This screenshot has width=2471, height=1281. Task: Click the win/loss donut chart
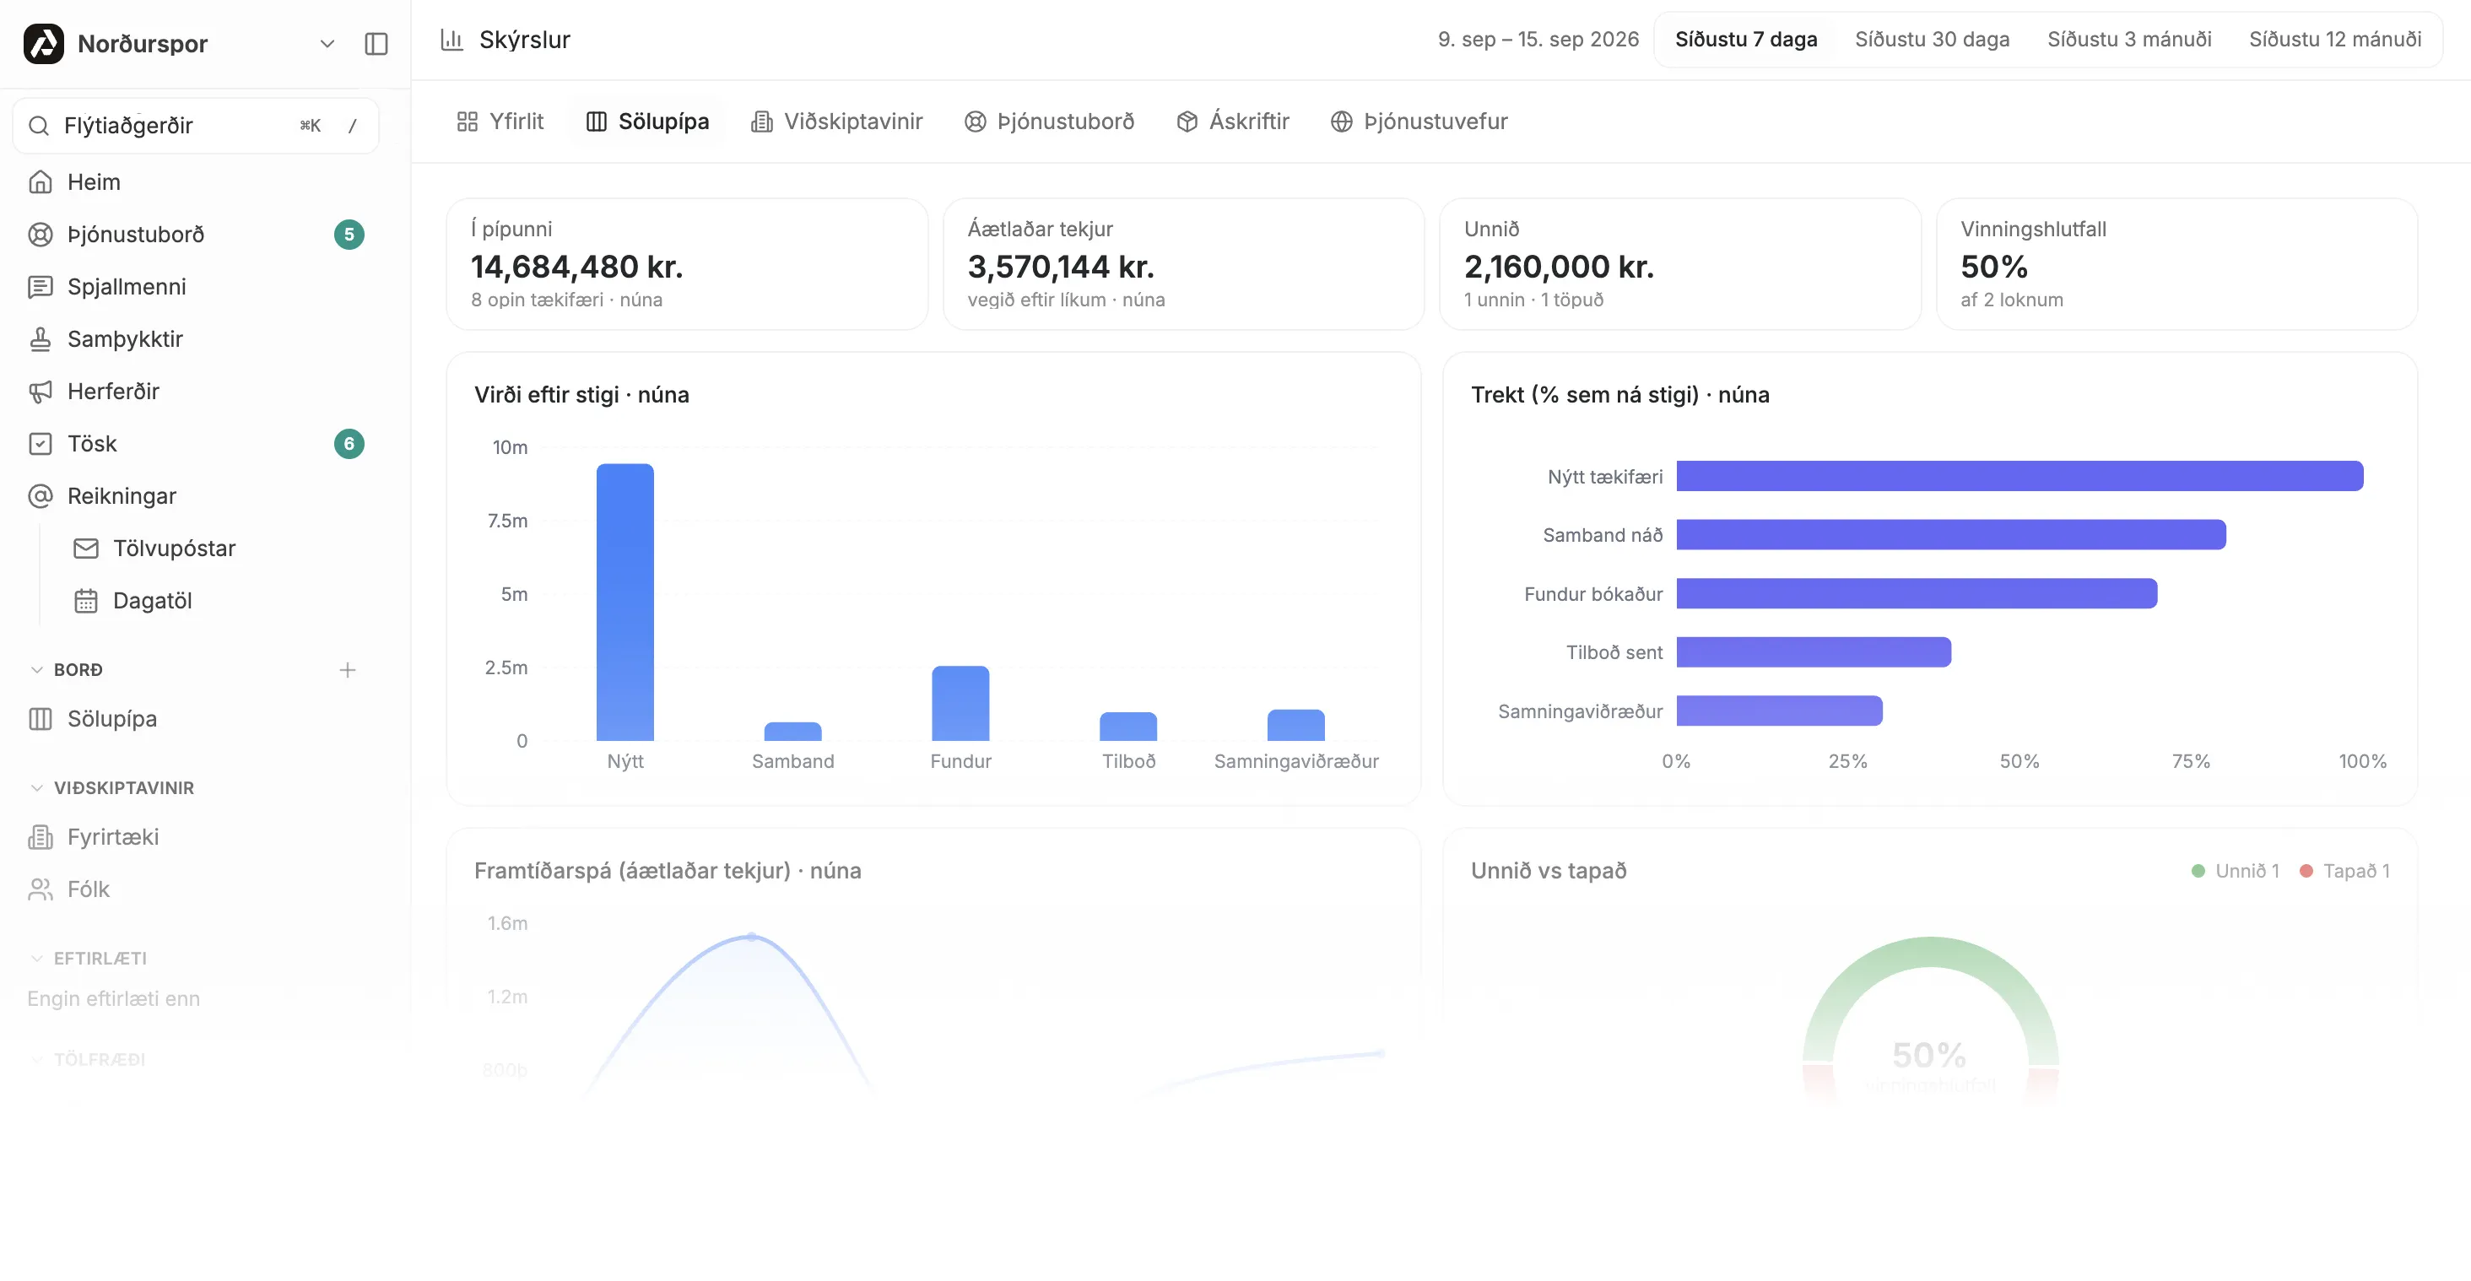[1930, 1021]
